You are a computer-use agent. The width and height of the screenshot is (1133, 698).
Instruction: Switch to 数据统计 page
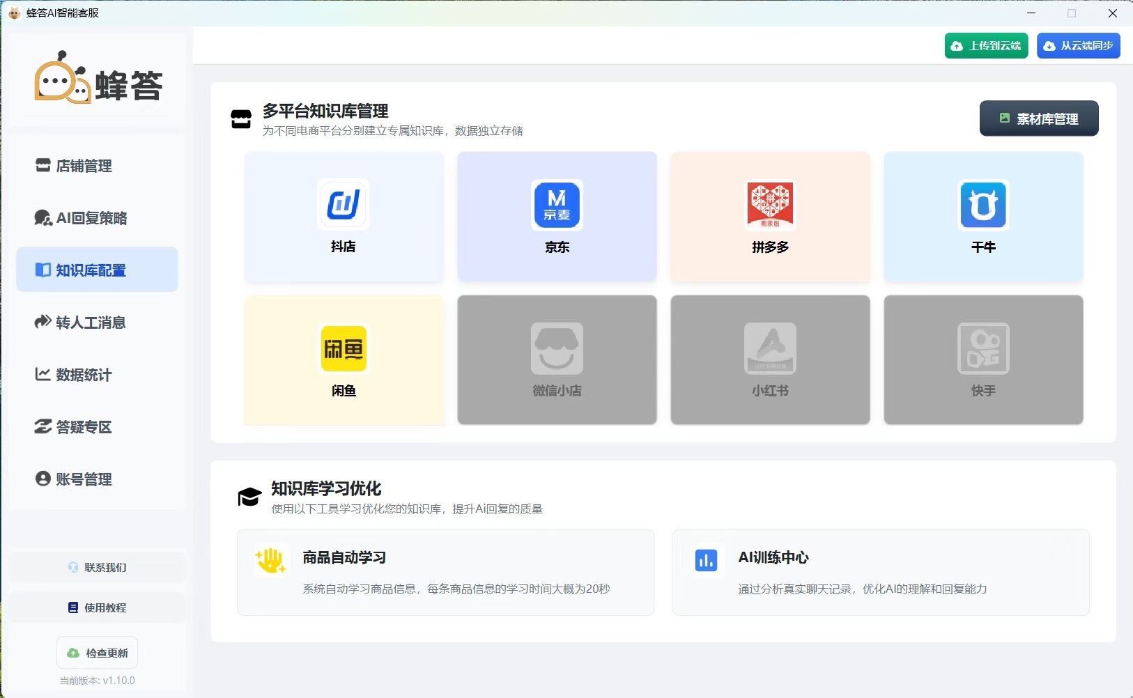(84, 375)
